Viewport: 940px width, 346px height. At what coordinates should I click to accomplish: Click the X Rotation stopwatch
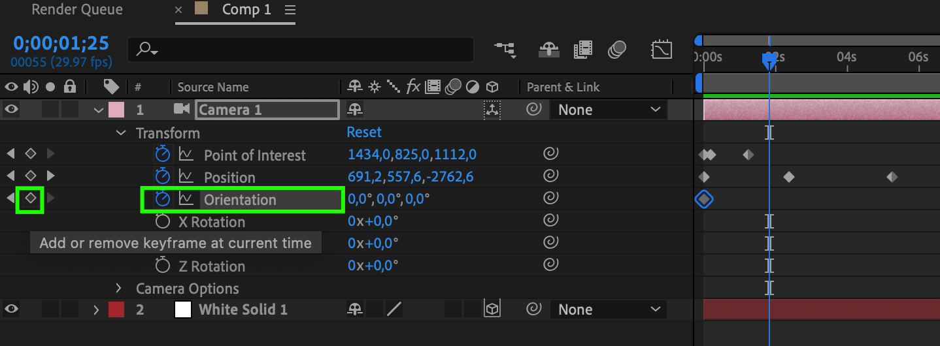tap(162, 221)
